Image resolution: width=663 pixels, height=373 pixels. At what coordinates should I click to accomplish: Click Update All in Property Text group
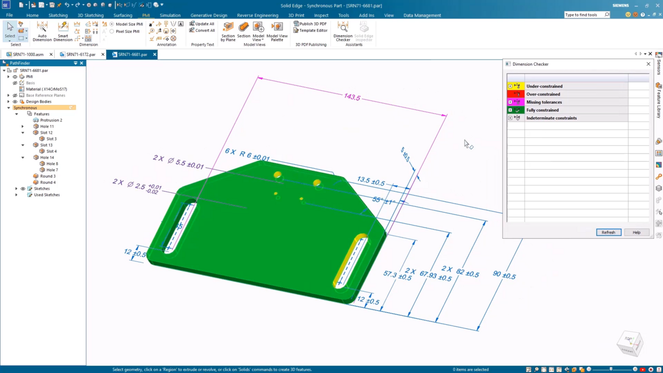pyautogui.click(x=202, y=23)
